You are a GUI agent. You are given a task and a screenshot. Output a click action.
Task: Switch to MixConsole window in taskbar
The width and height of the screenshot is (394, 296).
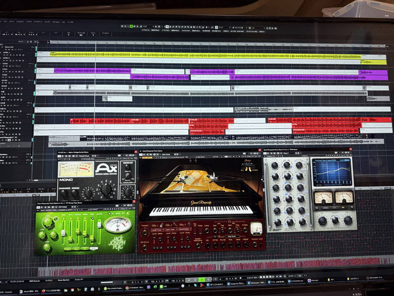point(256,283)
